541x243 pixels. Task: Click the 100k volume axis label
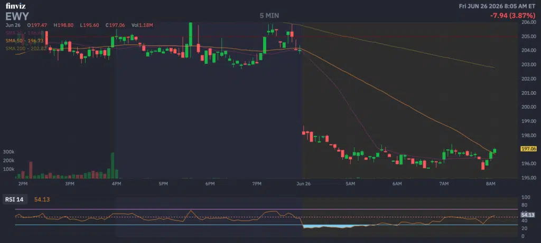pos(8,169)
